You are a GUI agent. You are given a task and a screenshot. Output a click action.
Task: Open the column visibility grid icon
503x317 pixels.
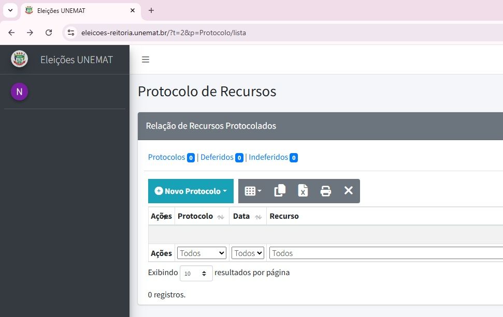[x=253, y=191]
